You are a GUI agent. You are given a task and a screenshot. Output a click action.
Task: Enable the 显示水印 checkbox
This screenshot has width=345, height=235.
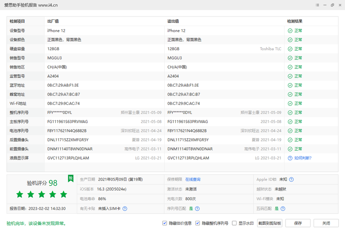click(234, 223)
